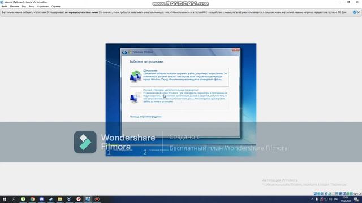Open Bandicam recorder from taskbar
Viewport: 362px width, 203px height.
(97, 199)
